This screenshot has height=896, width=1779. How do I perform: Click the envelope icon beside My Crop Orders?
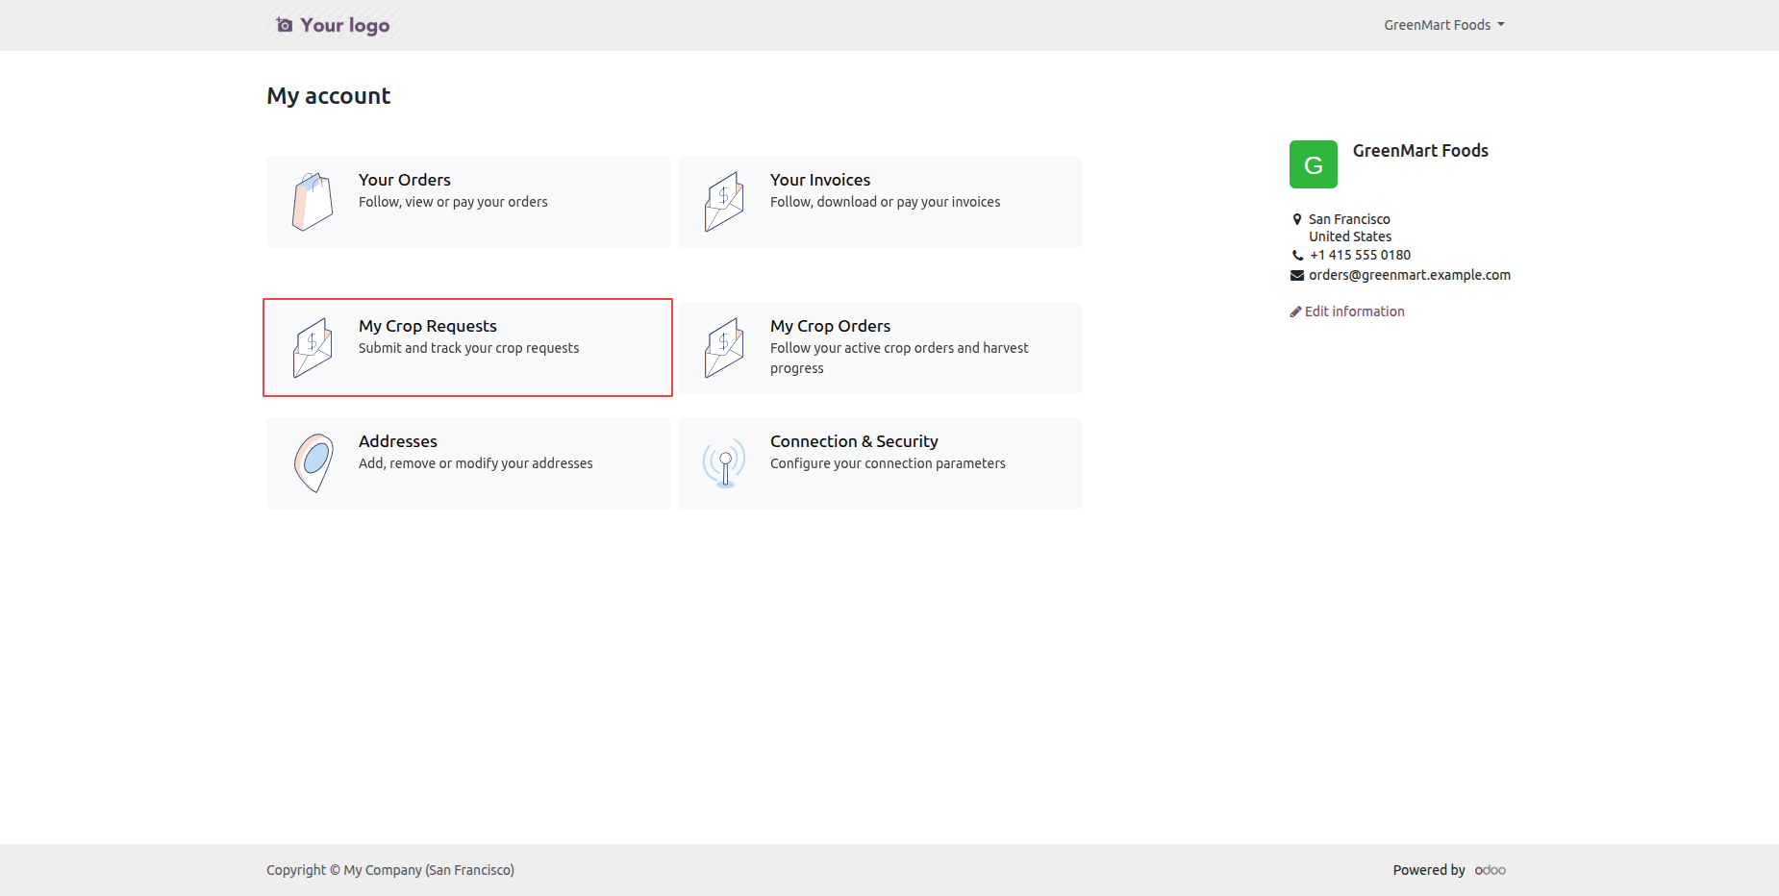point(724,348)
